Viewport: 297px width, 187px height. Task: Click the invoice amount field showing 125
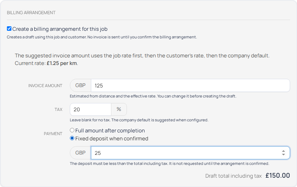[x=191, y=86]
